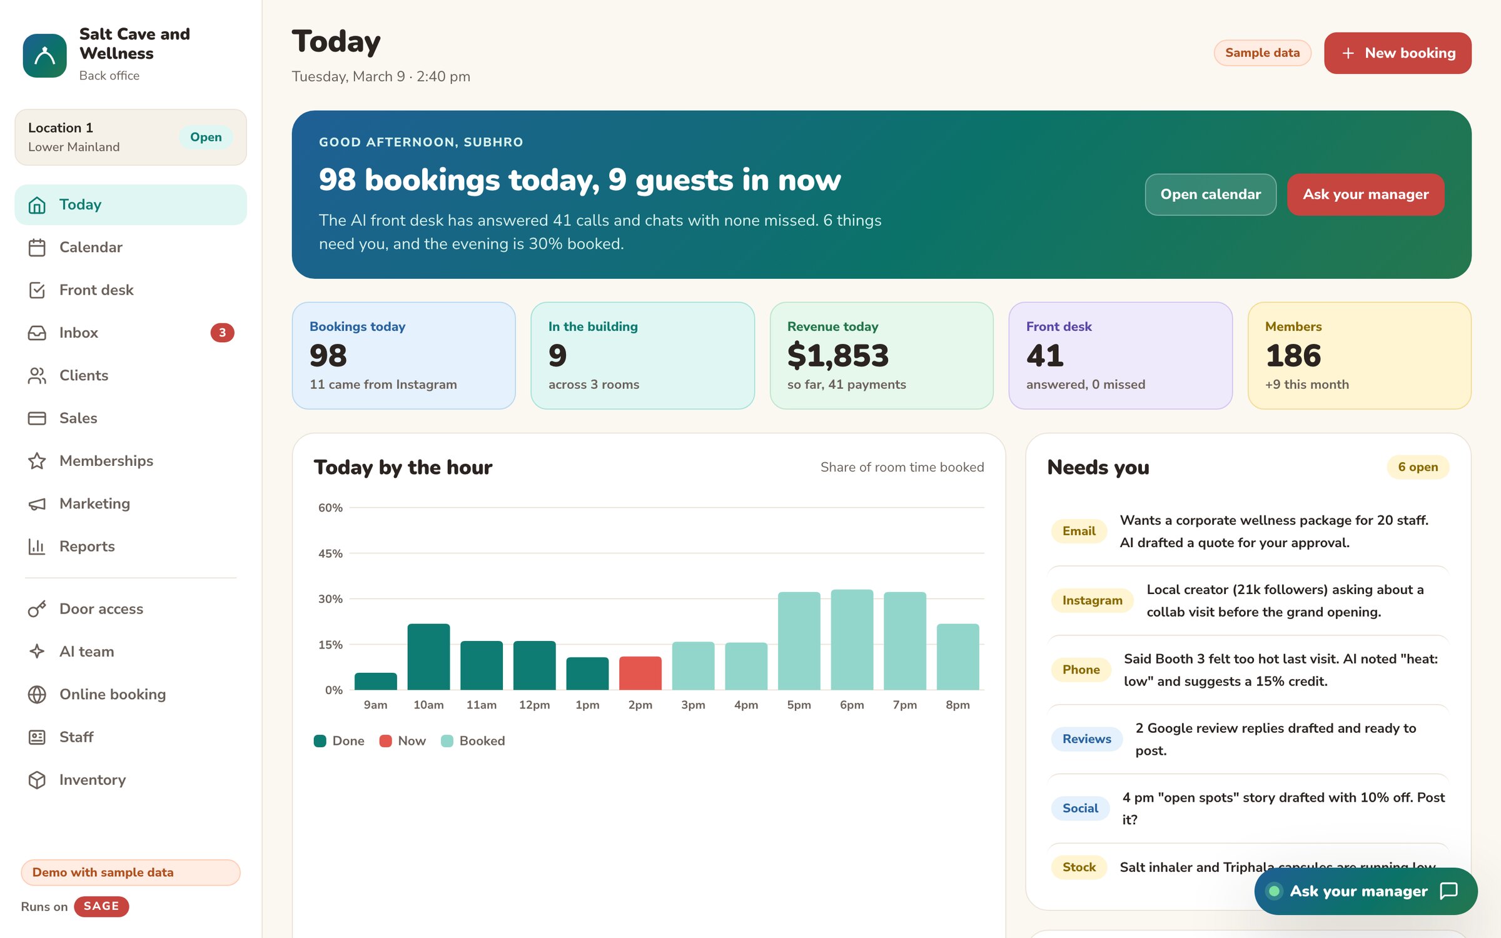Viewport: 1501px width, 938px height.
Task: Click the Open calendar button
Action: tap(1210, 194)
